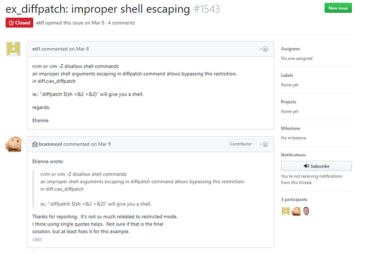Screen dimensions: 378x254
Task: Open eti1's avatar beside first comment
Action: pyautogui.click(x=14, y=49)
